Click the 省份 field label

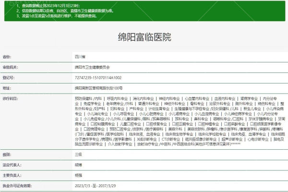[7, 57]
